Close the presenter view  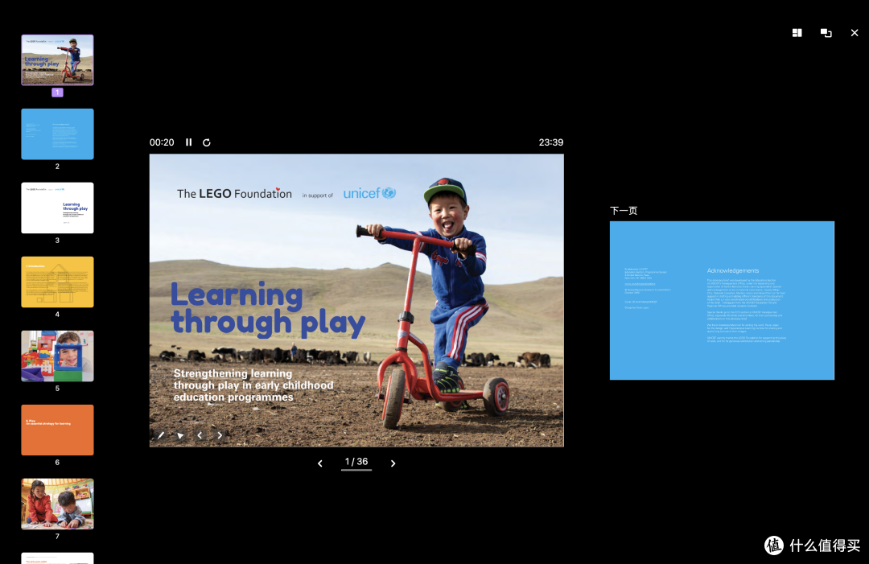[855, 33]
